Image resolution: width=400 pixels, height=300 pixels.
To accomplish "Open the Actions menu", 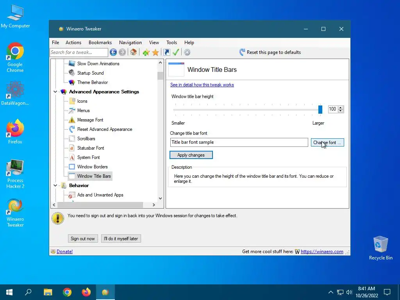I will pos(73,43).
